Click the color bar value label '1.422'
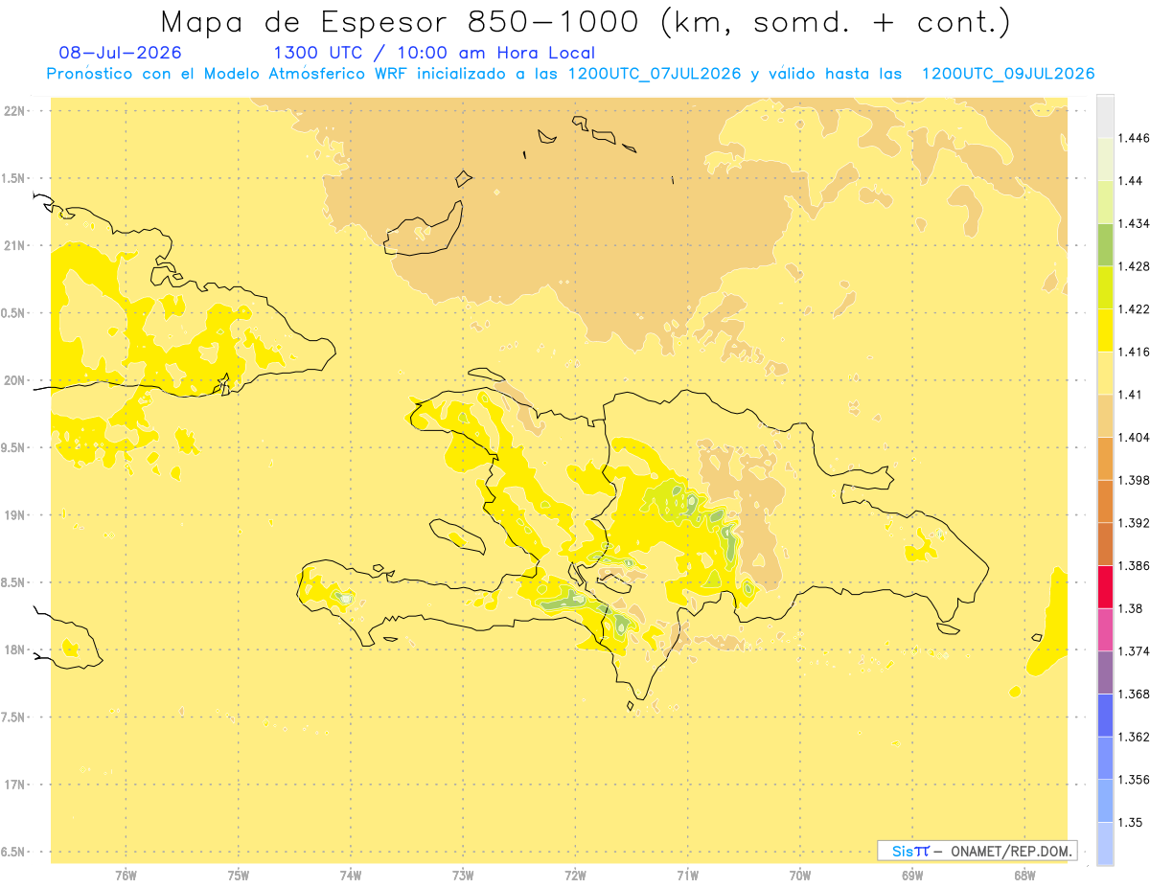 tap(1133, 308)
